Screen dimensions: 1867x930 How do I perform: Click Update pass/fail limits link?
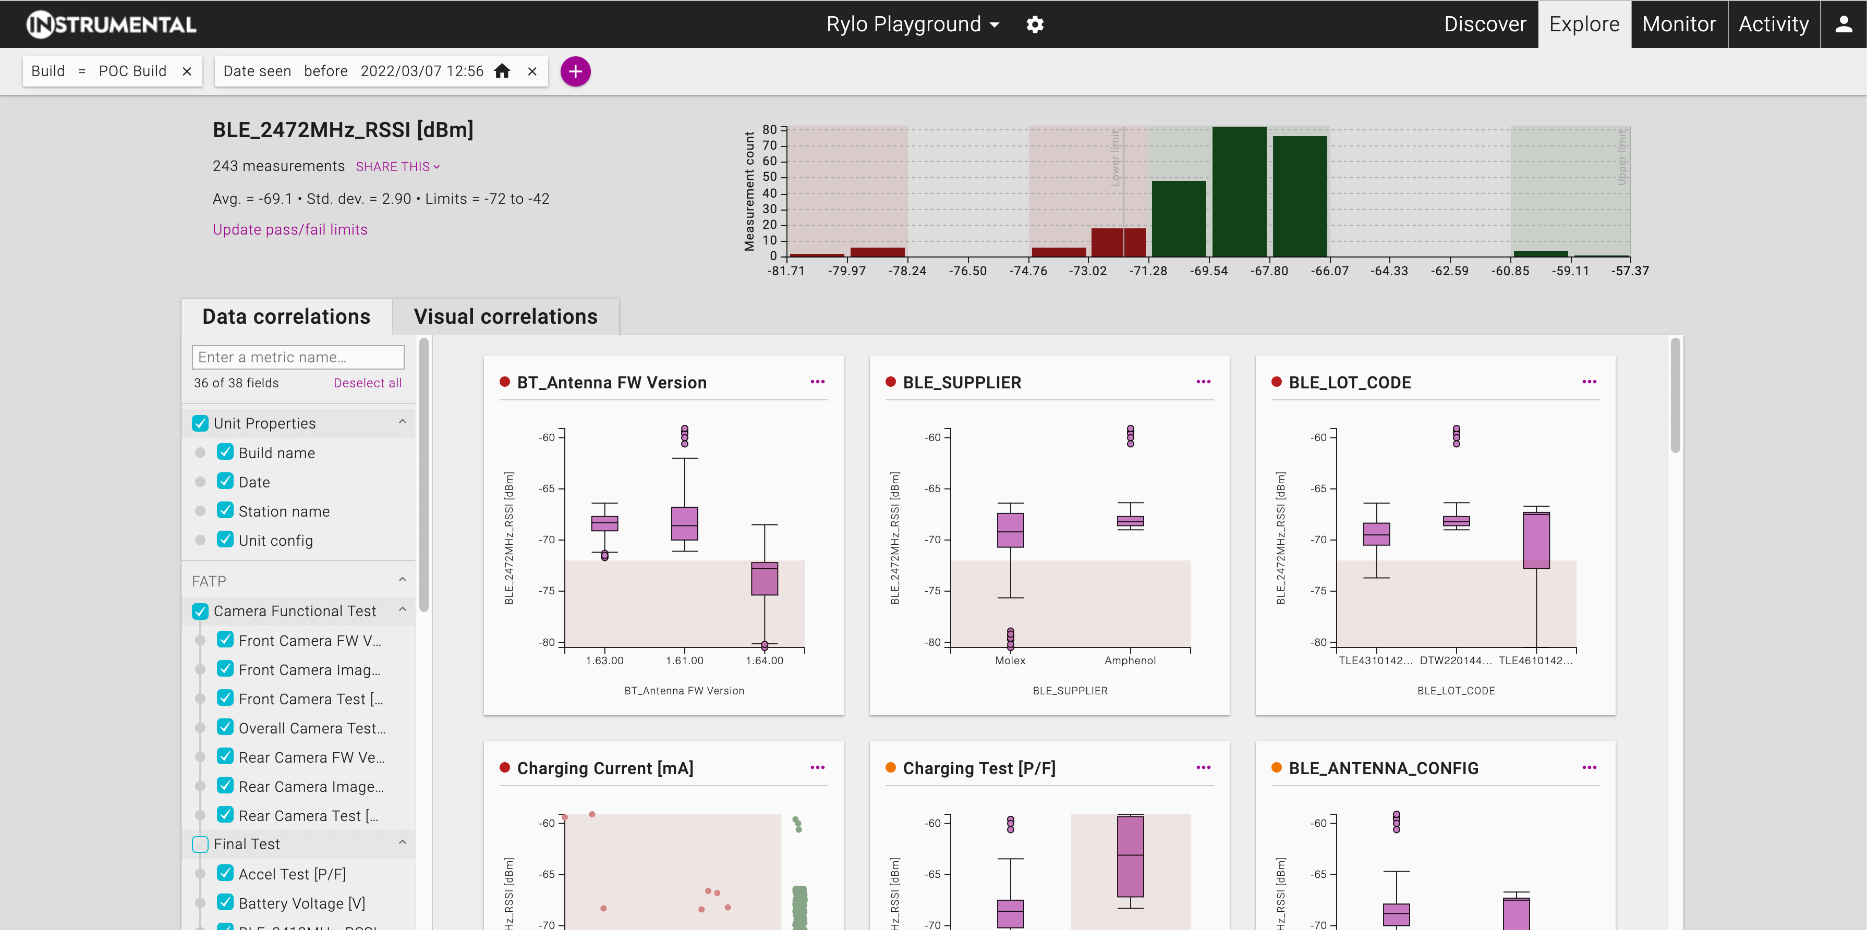(290, 229)
